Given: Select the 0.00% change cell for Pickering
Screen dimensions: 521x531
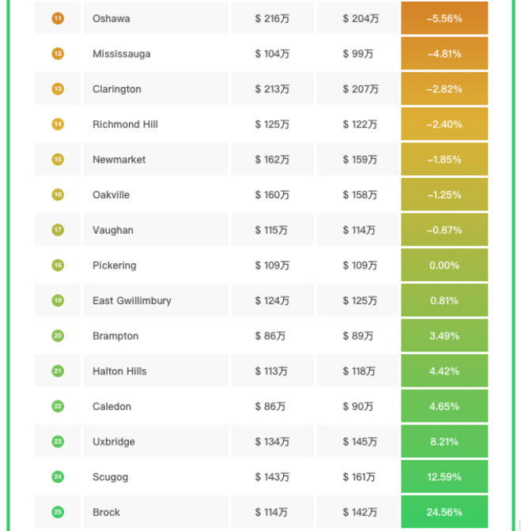Looking at the screenshot, I should pyautogui.click(x=444, y=265).
